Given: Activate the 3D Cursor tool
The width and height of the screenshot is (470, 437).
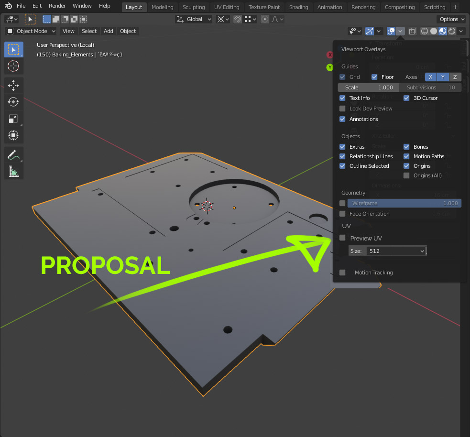Looking at the screenshot, I should pyautogui.click(x=13, y=66).
